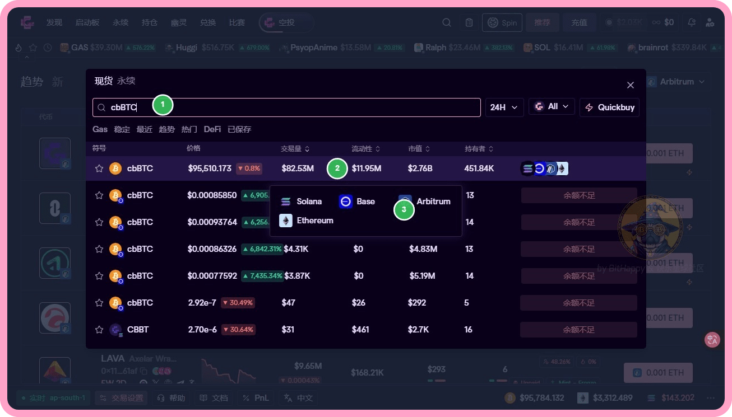Select the 热门 filter
This screenshot has height=417, width=732.
pyautogui.click(x=189, y=129)
